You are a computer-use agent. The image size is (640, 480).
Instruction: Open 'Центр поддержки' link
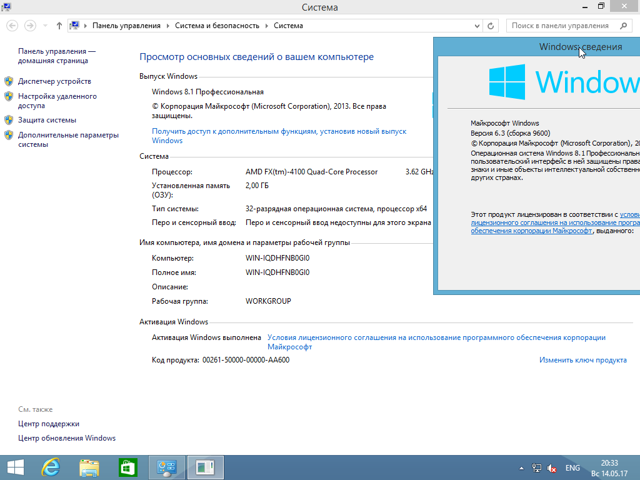[49, 424]
